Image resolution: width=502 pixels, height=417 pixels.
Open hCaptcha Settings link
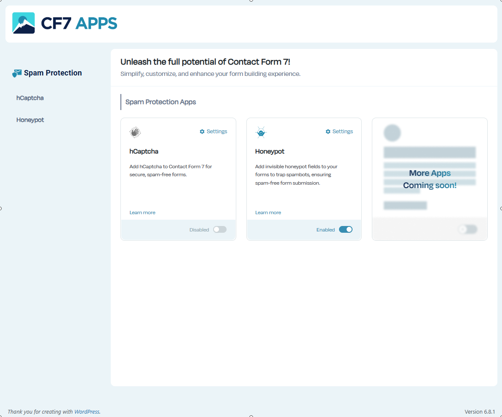(x=216, y=132)
